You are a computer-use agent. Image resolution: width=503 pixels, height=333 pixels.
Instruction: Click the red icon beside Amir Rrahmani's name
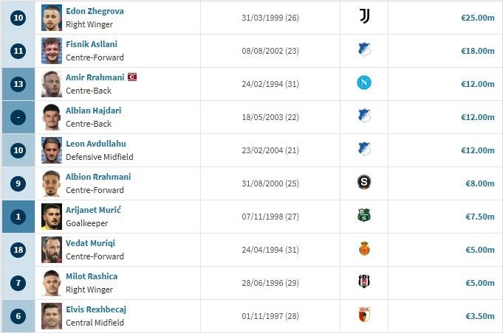coord(132,77)
